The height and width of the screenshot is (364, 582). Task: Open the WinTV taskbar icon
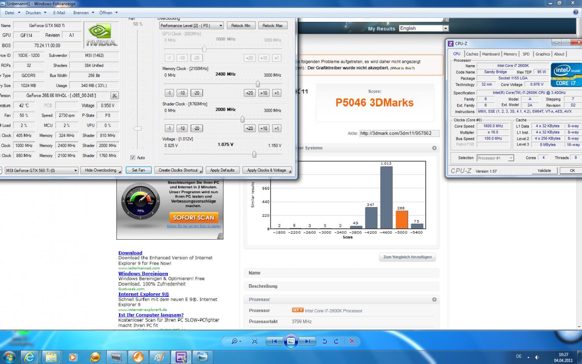(x=116, y=357)
